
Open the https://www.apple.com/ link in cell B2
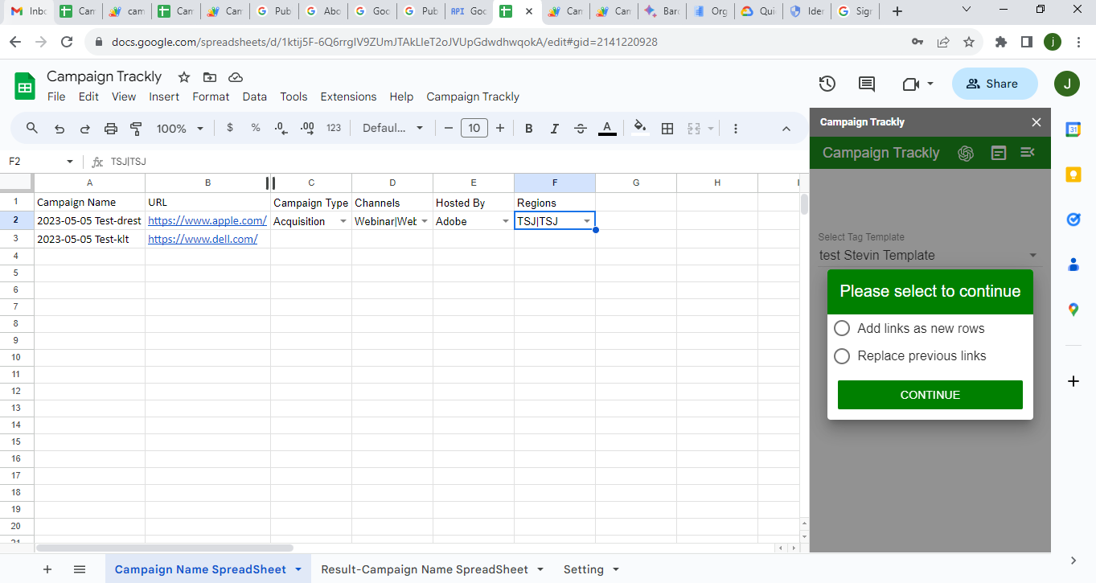(207, 220)
